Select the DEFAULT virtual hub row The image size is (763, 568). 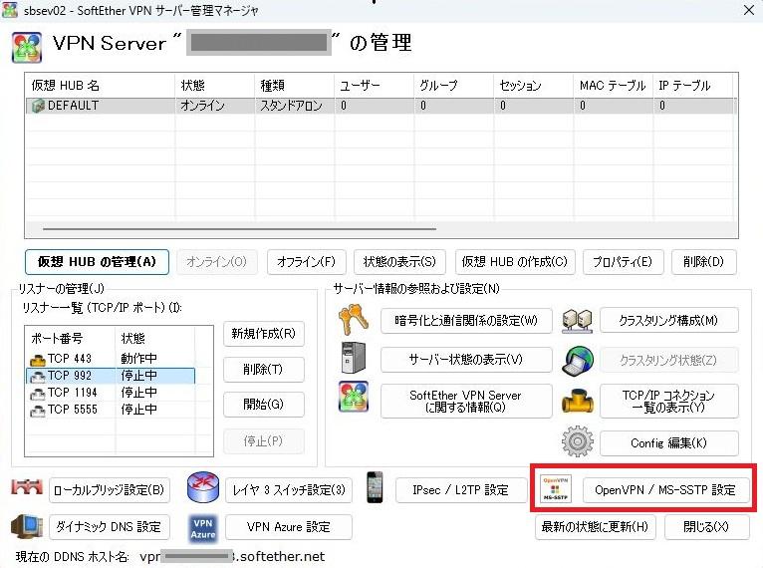pos(381,106)
